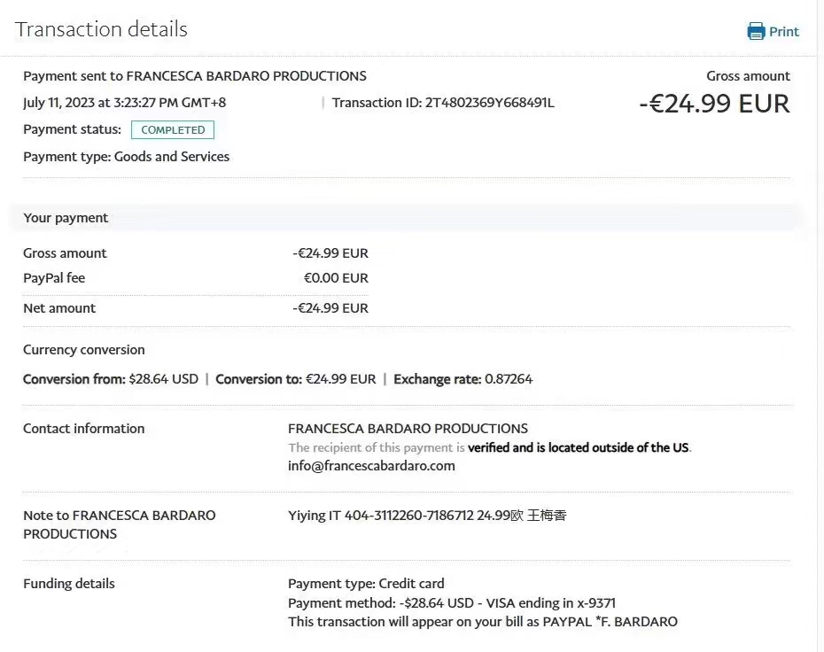Viewport: 824px width, 652px height.
Task: Click the printer icon
Action: 756,32
